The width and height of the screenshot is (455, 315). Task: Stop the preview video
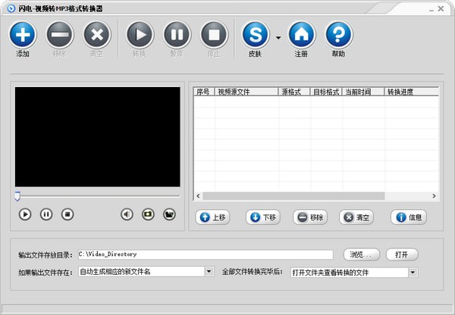(x=67, y=214)
